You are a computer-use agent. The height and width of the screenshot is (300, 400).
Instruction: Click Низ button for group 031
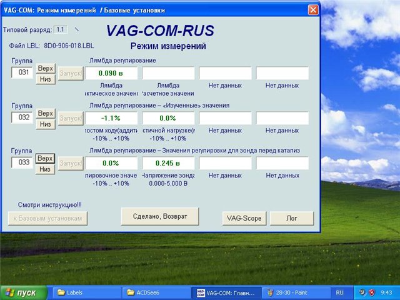46,79
